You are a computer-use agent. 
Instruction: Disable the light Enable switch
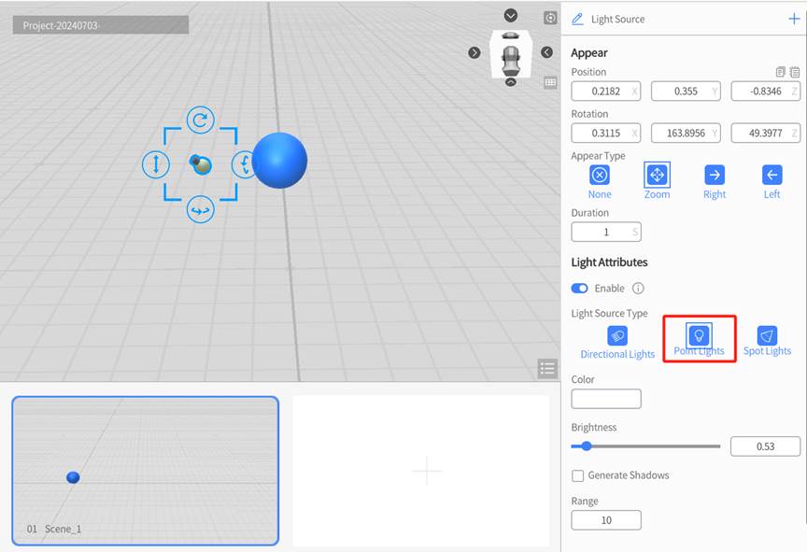click(580, 288)
